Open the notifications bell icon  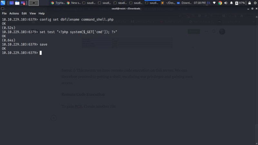pos(231,3)
